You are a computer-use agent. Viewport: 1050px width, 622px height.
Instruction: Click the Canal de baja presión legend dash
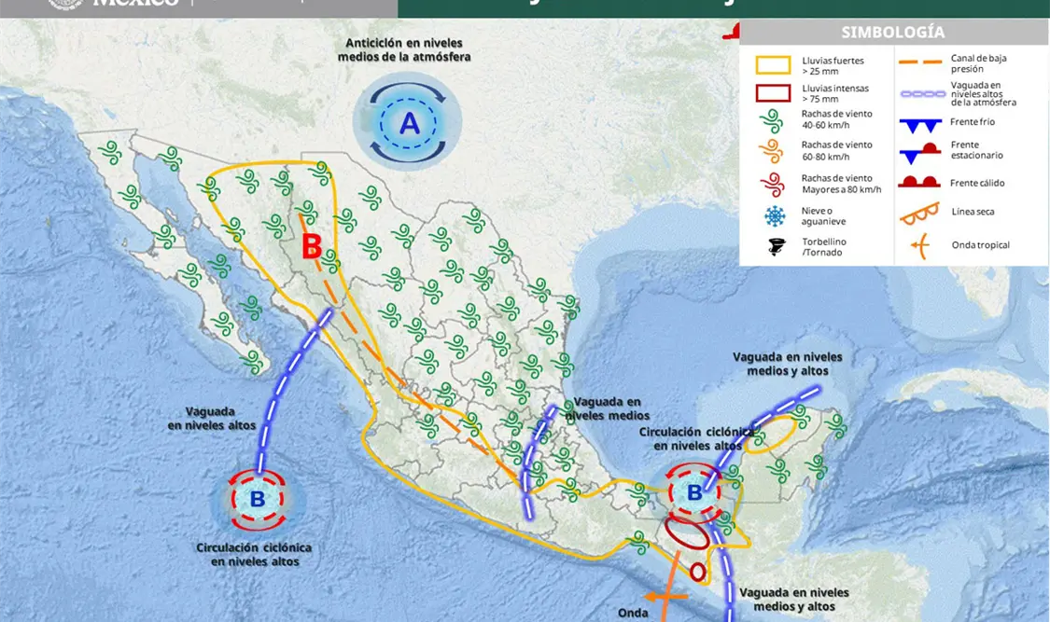tap(920, 62)
